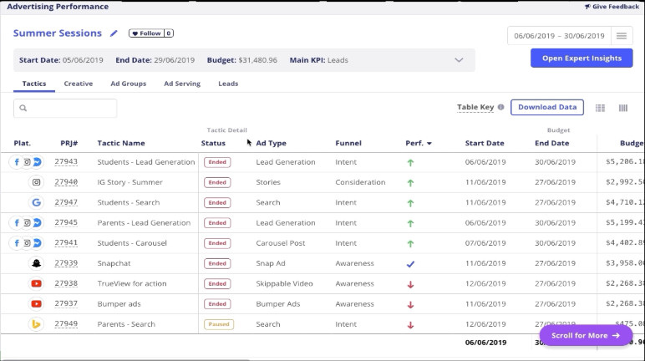Screen dimensions: 645x361
Task: Click the Table Key info icon
Action: coord(501,108)
